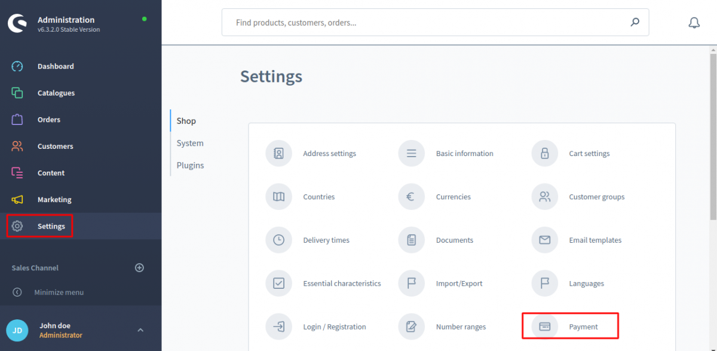Image resolution: width=717 pixels, height=351 pixels.
Task: Open the Email templates envelope icon
Action: (x=544, y=240)
